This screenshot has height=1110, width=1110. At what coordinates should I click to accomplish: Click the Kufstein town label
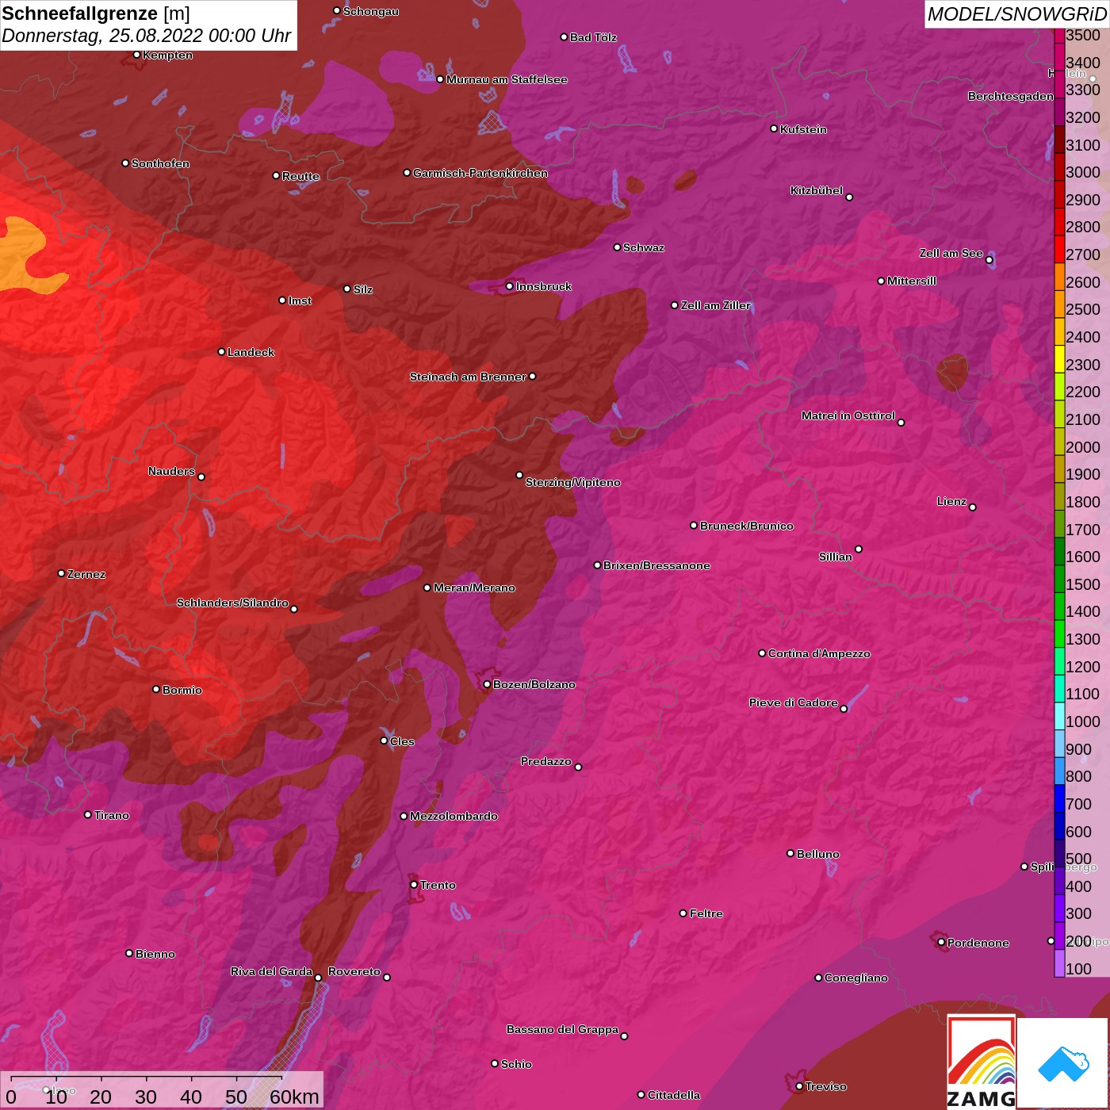(x=803, y=129)
